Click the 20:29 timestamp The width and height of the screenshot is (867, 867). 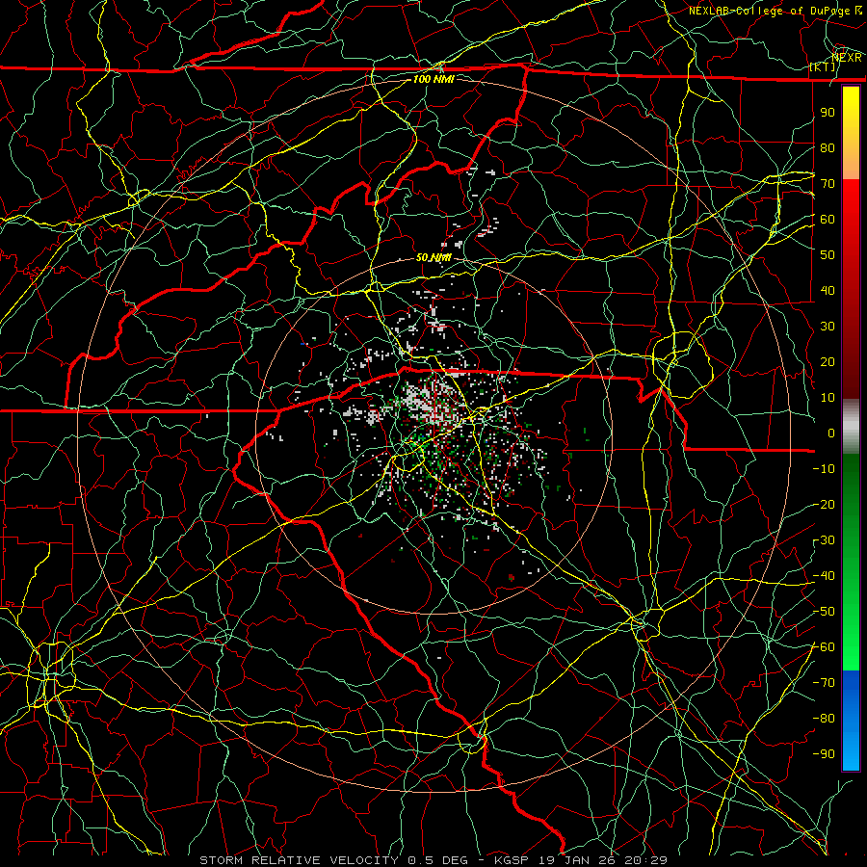pyautogui.click(x=645, y=860)
